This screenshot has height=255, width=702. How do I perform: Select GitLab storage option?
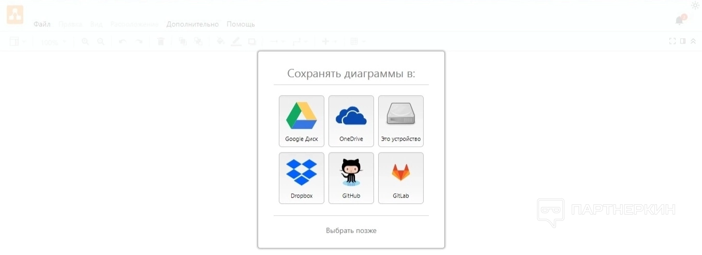coord(401,178)
